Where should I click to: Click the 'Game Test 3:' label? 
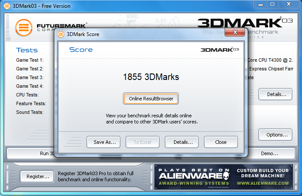point(30,77)
